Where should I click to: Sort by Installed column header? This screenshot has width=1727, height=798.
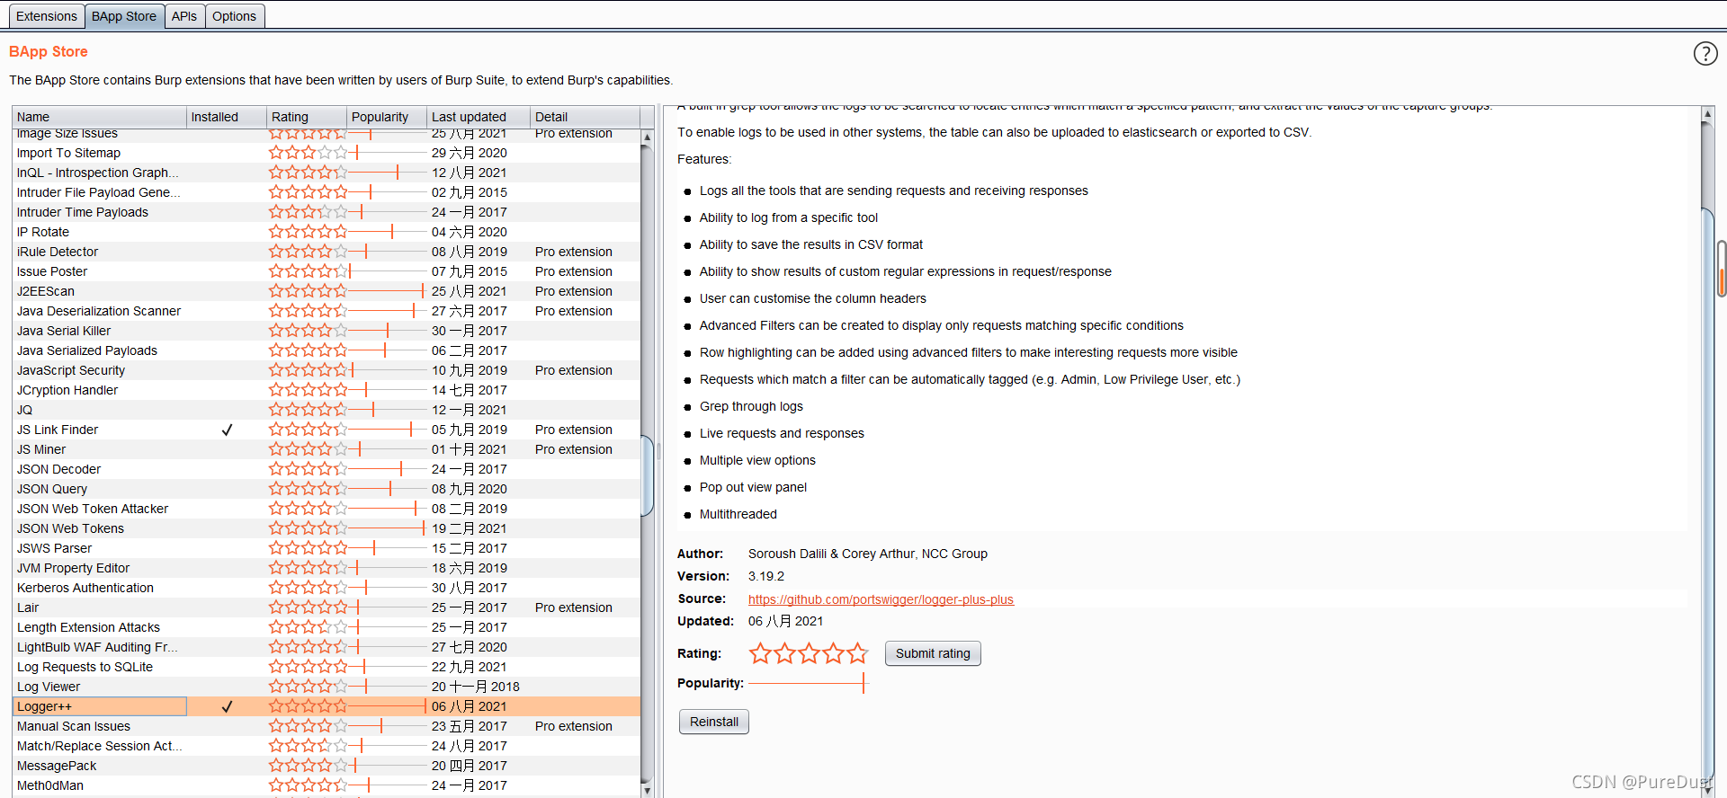tap(227, 117)
